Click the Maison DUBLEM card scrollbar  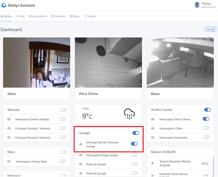[213, 167]
